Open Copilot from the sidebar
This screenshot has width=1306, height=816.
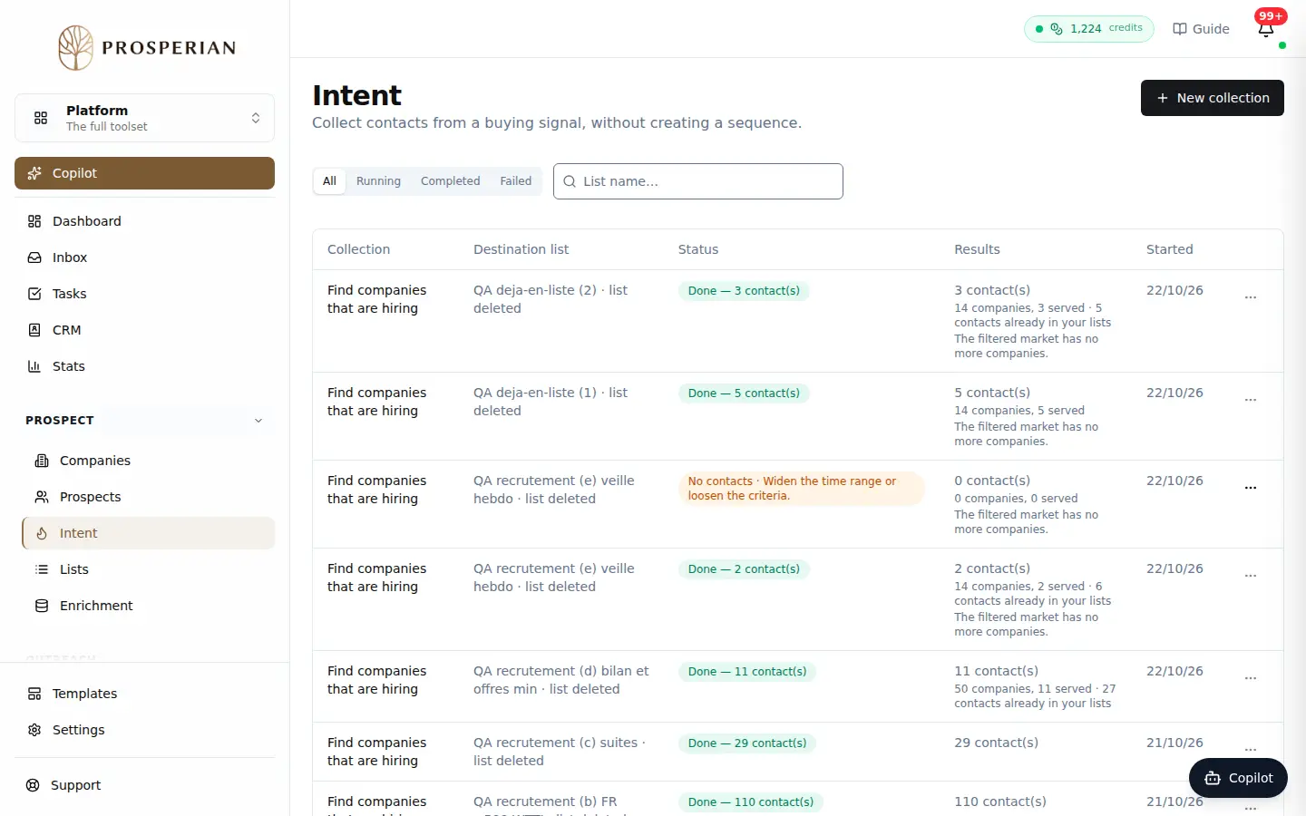tap(144, 173)
